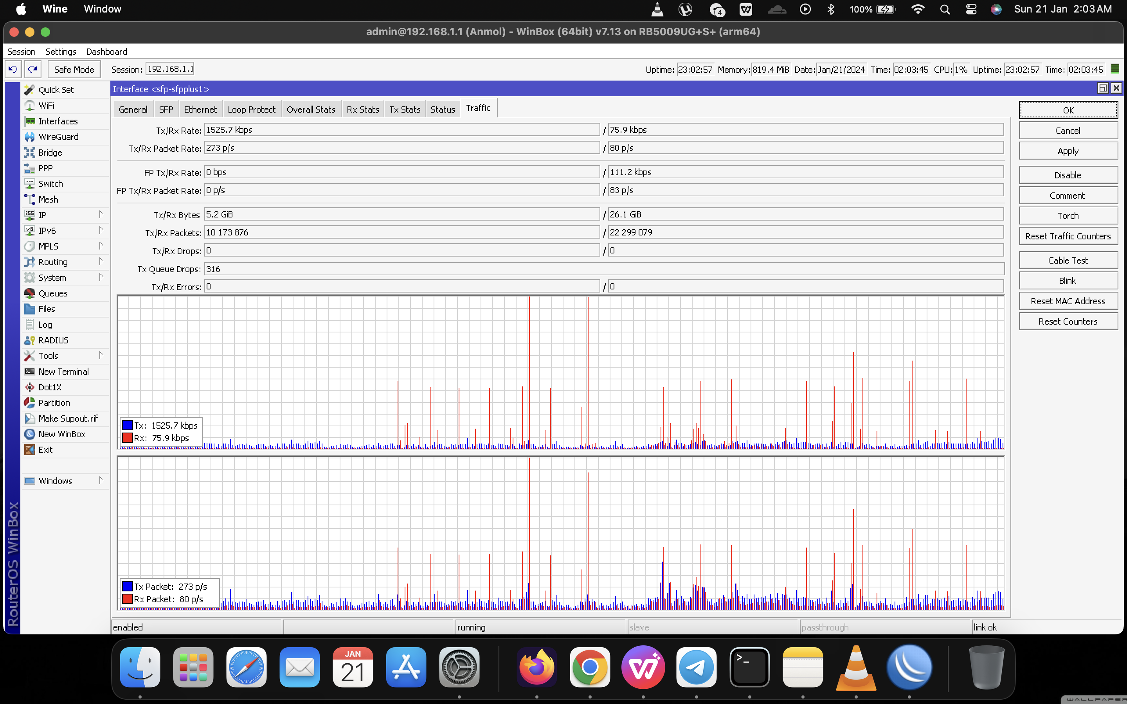Open Telegram from the Dock

click(x=696, y=667)
